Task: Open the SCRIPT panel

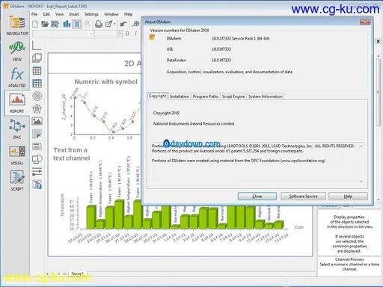Action: (17, 181)
